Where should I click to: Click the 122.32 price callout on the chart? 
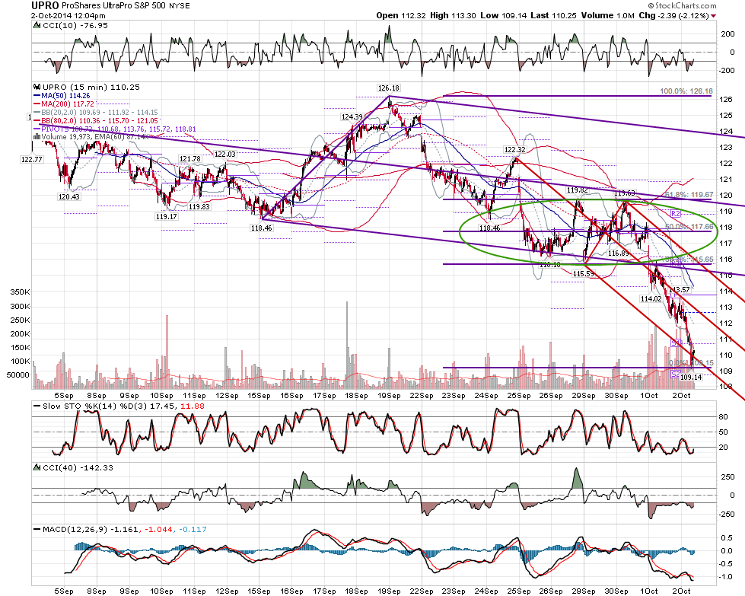[515, 150]
